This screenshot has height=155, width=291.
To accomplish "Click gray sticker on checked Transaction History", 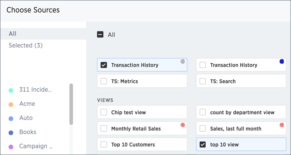I will coord(183,61).
